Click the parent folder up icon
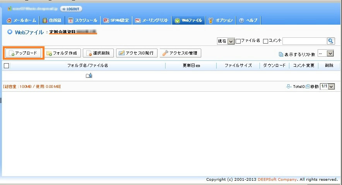The width and height of the screenshot is (342, 185). click(x=89, y=76)
